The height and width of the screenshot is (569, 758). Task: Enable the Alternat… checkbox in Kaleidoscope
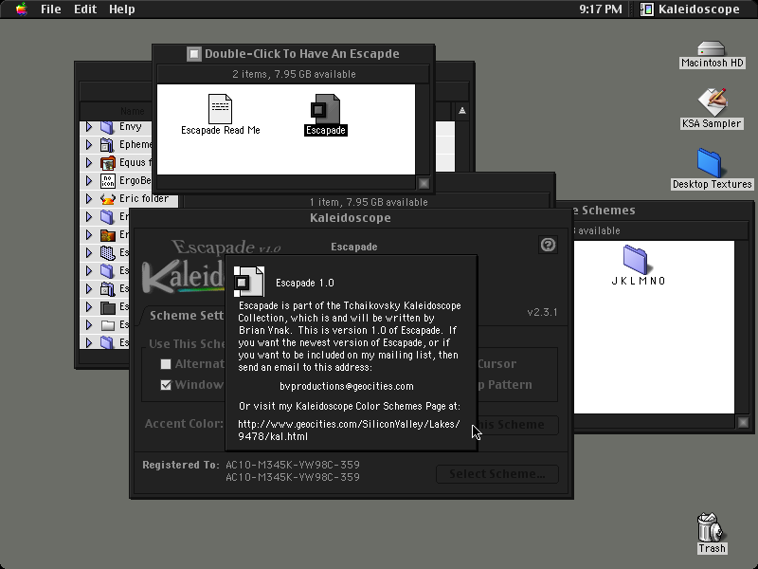(x=166, y=364)
